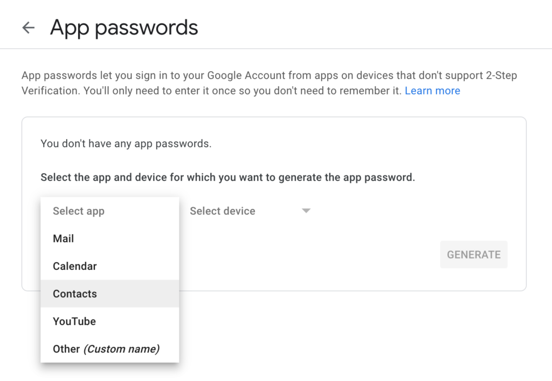Choose Other (Custom name) option
This screenshot has width=552, height=381.
[106, 349]
